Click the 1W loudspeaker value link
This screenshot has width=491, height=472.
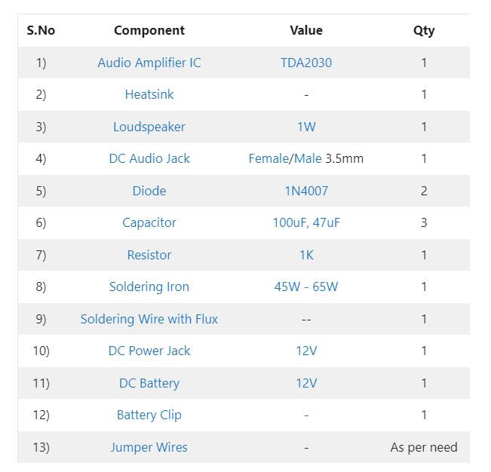coord(306,127)
